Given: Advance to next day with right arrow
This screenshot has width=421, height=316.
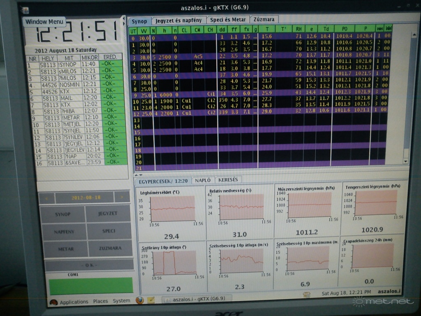Looking at the screenshot, I should click(x=122, y=197).
